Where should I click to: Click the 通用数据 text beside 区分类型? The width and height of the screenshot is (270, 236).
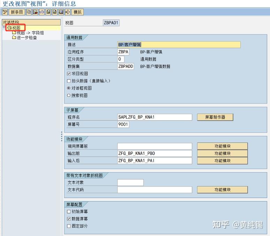(x=148, y=59)
